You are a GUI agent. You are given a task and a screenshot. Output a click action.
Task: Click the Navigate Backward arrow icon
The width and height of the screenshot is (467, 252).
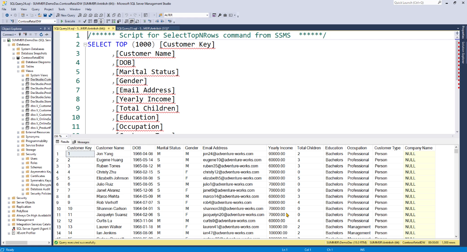tap(7, 15)
